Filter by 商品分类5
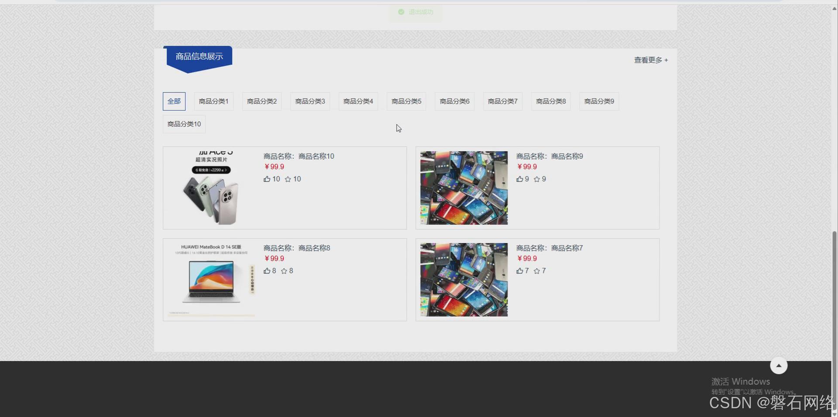Image resolution: width=838 pixels, height=417 pixels. (406, 101)
